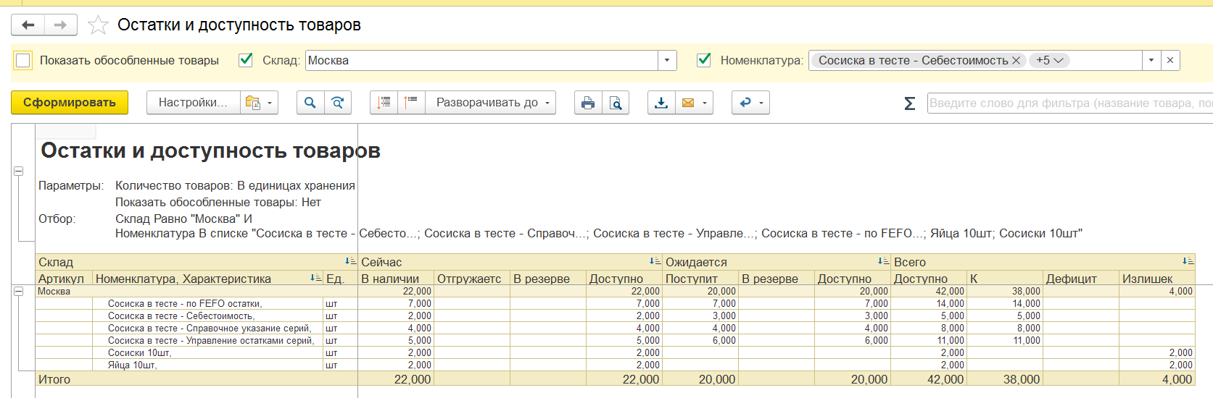Collapse the Москва row group
The height and width of the screenshot is (398, 1213).
pyautogui.click(x=19, y=291)
